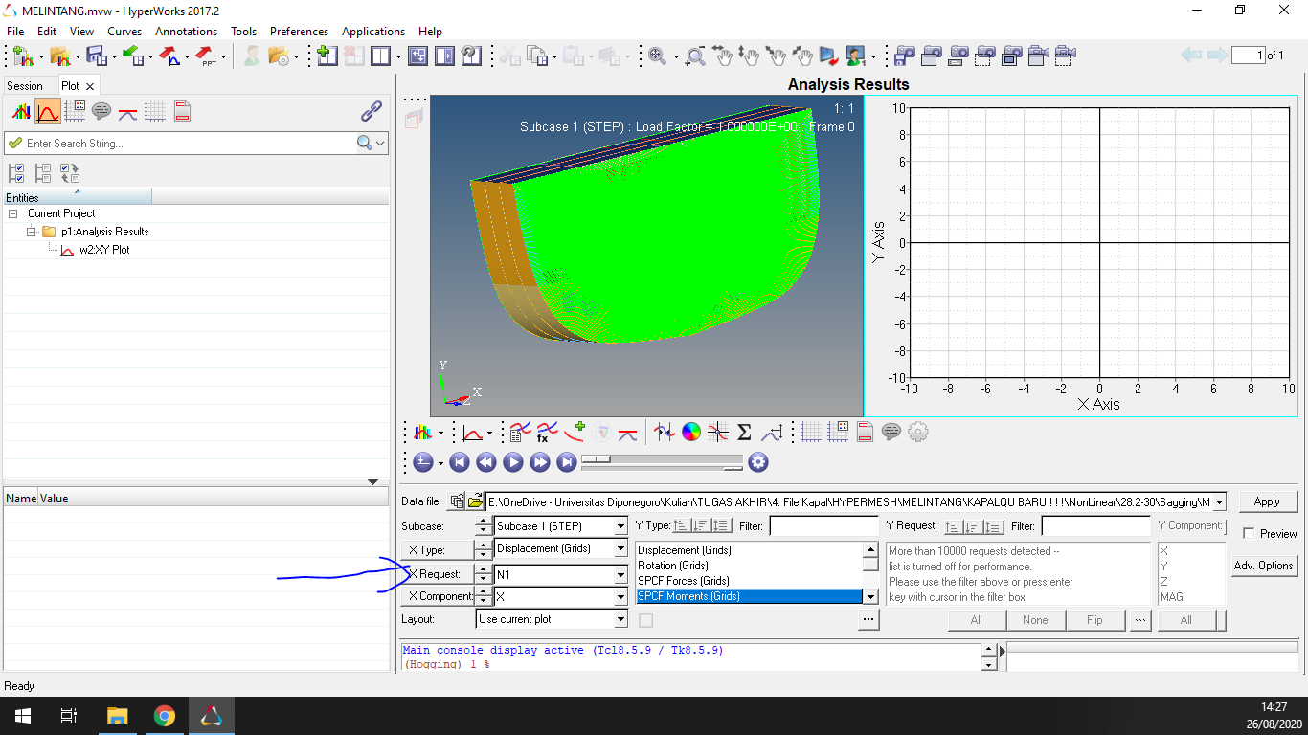Open the Curves menu
Viewport: 1308px width, 735px height.
(x=124, y=32)
